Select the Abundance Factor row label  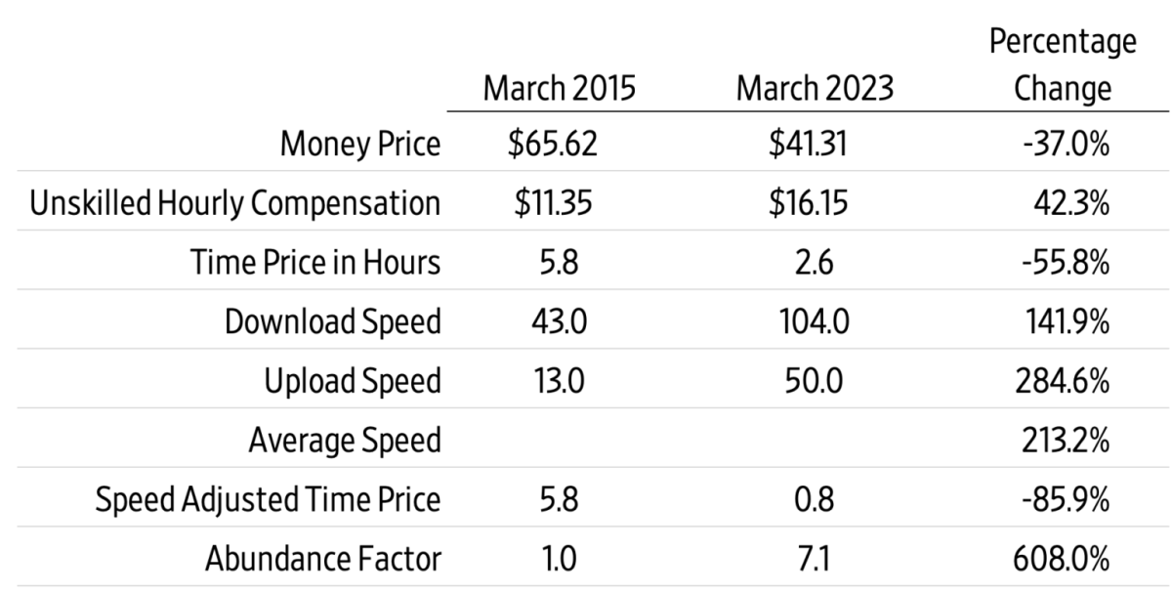coord(323,559)
